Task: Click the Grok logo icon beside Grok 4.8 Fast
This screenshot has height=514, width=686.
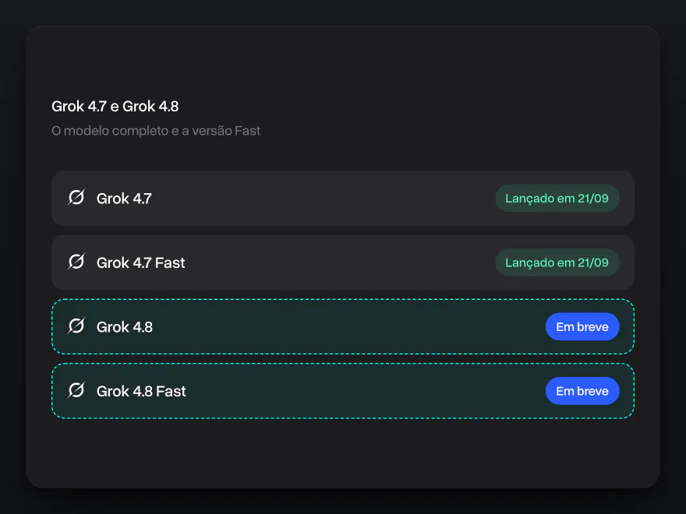Action: (76, 390)
